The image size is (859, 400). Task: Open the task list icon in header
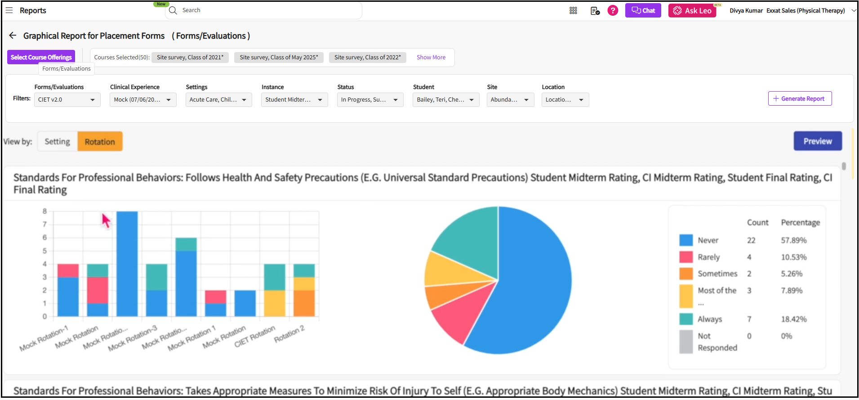pyautogui.click(x=595, y=10)
